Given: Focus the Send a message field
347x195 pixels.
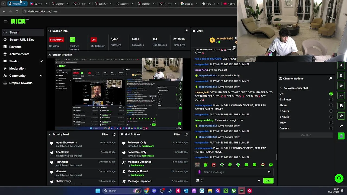Looking at the screenshot, I should coord(233,172).
